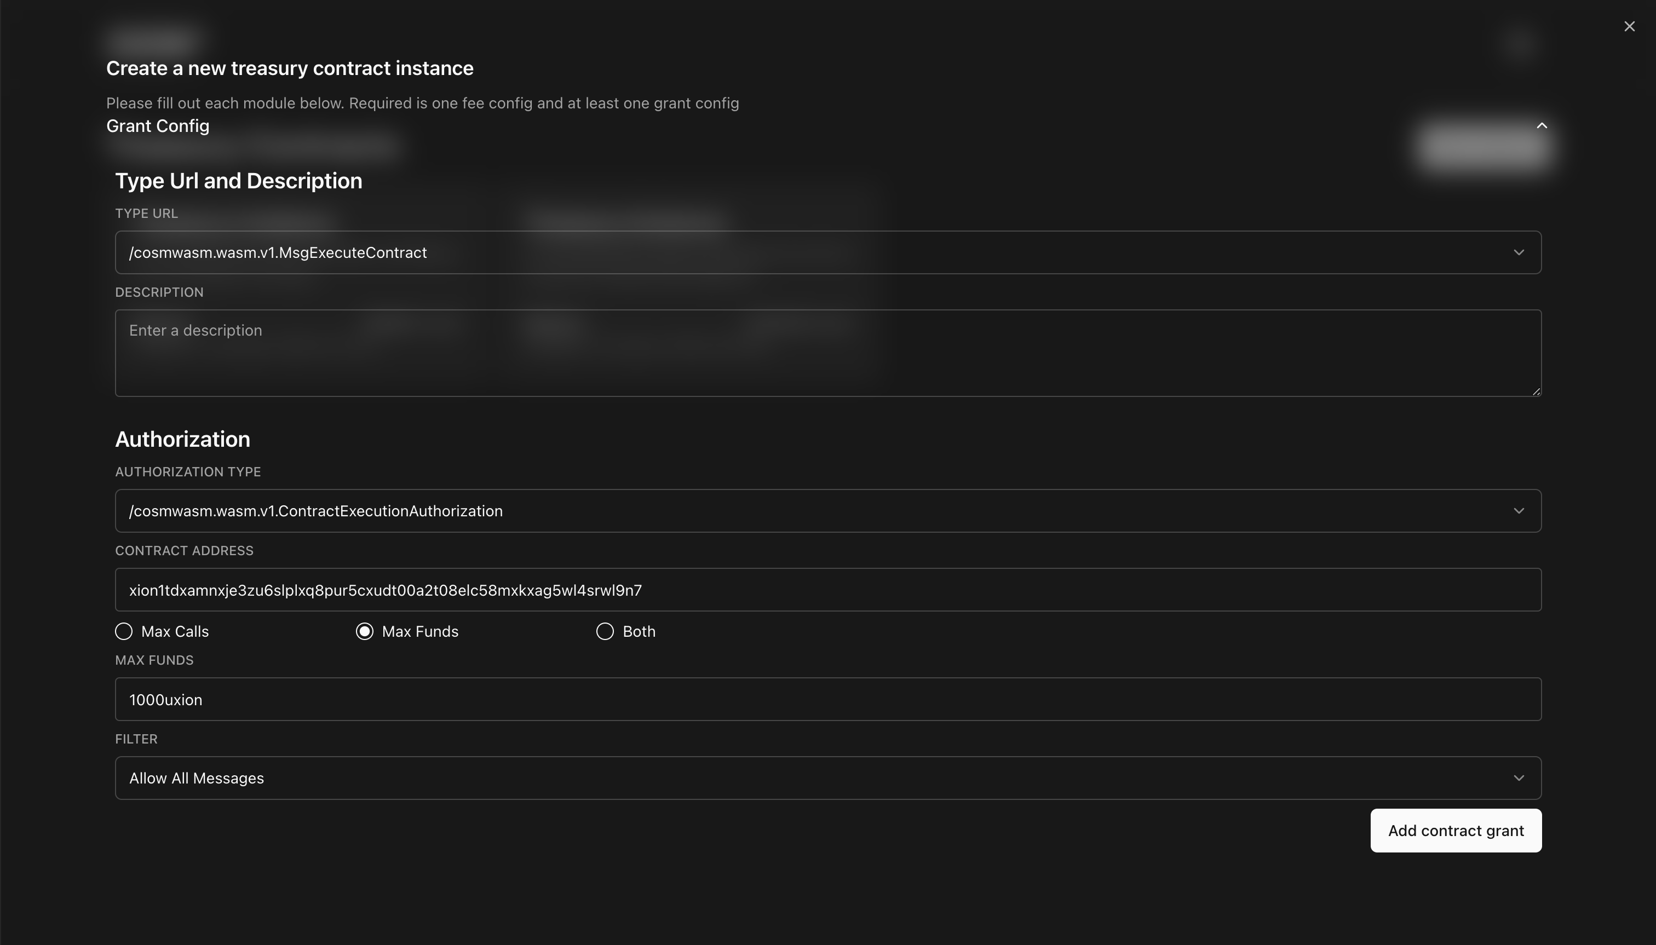Screen dimensions: 1656x945
Task: Close the treasury contract dialog with X
Action: coord(1629,27)
